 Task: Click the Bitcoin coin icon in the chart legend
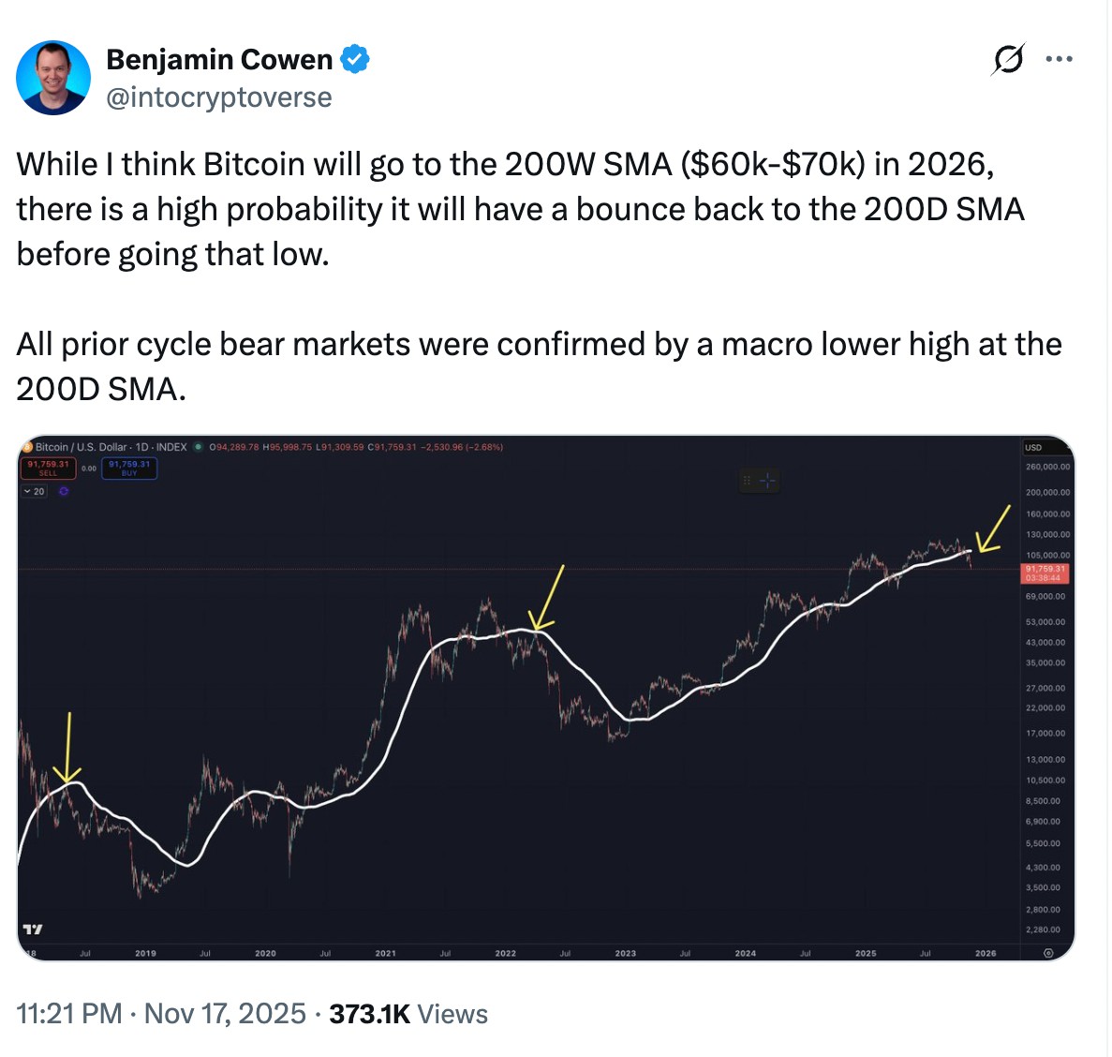(27, 447)
